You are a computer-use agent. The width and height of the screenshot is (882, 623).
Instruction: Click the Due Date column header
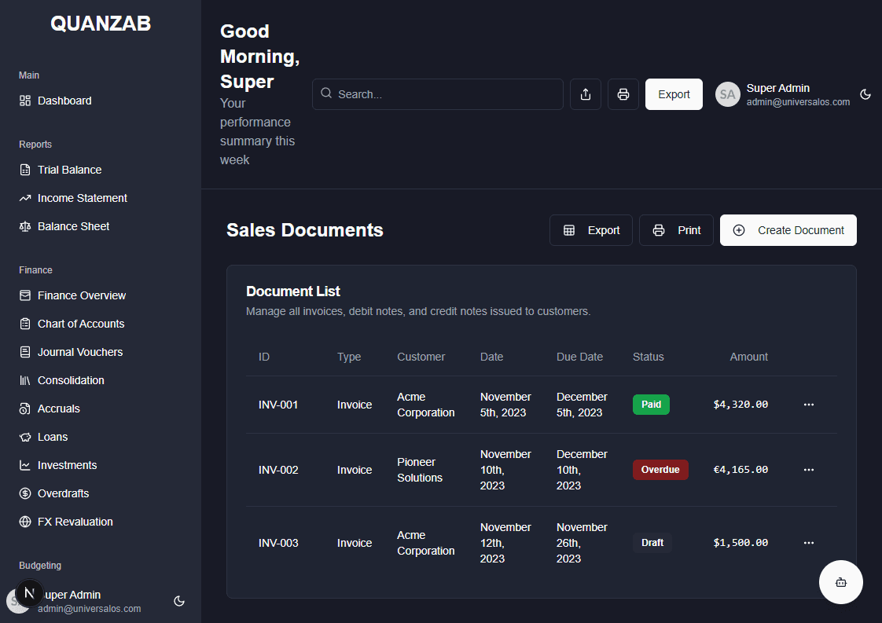click(579, 357)
